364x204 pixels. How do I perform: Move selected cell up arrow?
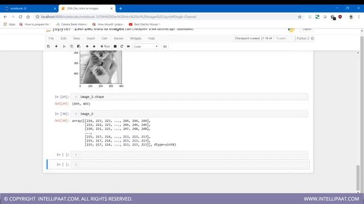coord(87,46)
